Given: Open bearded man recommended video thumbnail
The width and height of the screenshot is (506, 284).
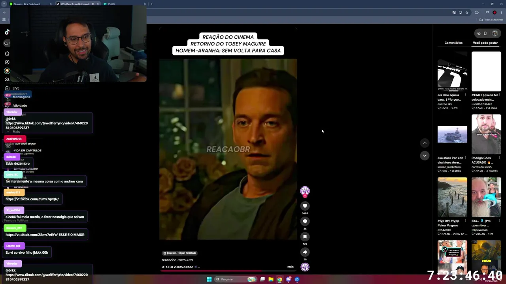Looking at the screenshot, I should (x=486, y=197).
